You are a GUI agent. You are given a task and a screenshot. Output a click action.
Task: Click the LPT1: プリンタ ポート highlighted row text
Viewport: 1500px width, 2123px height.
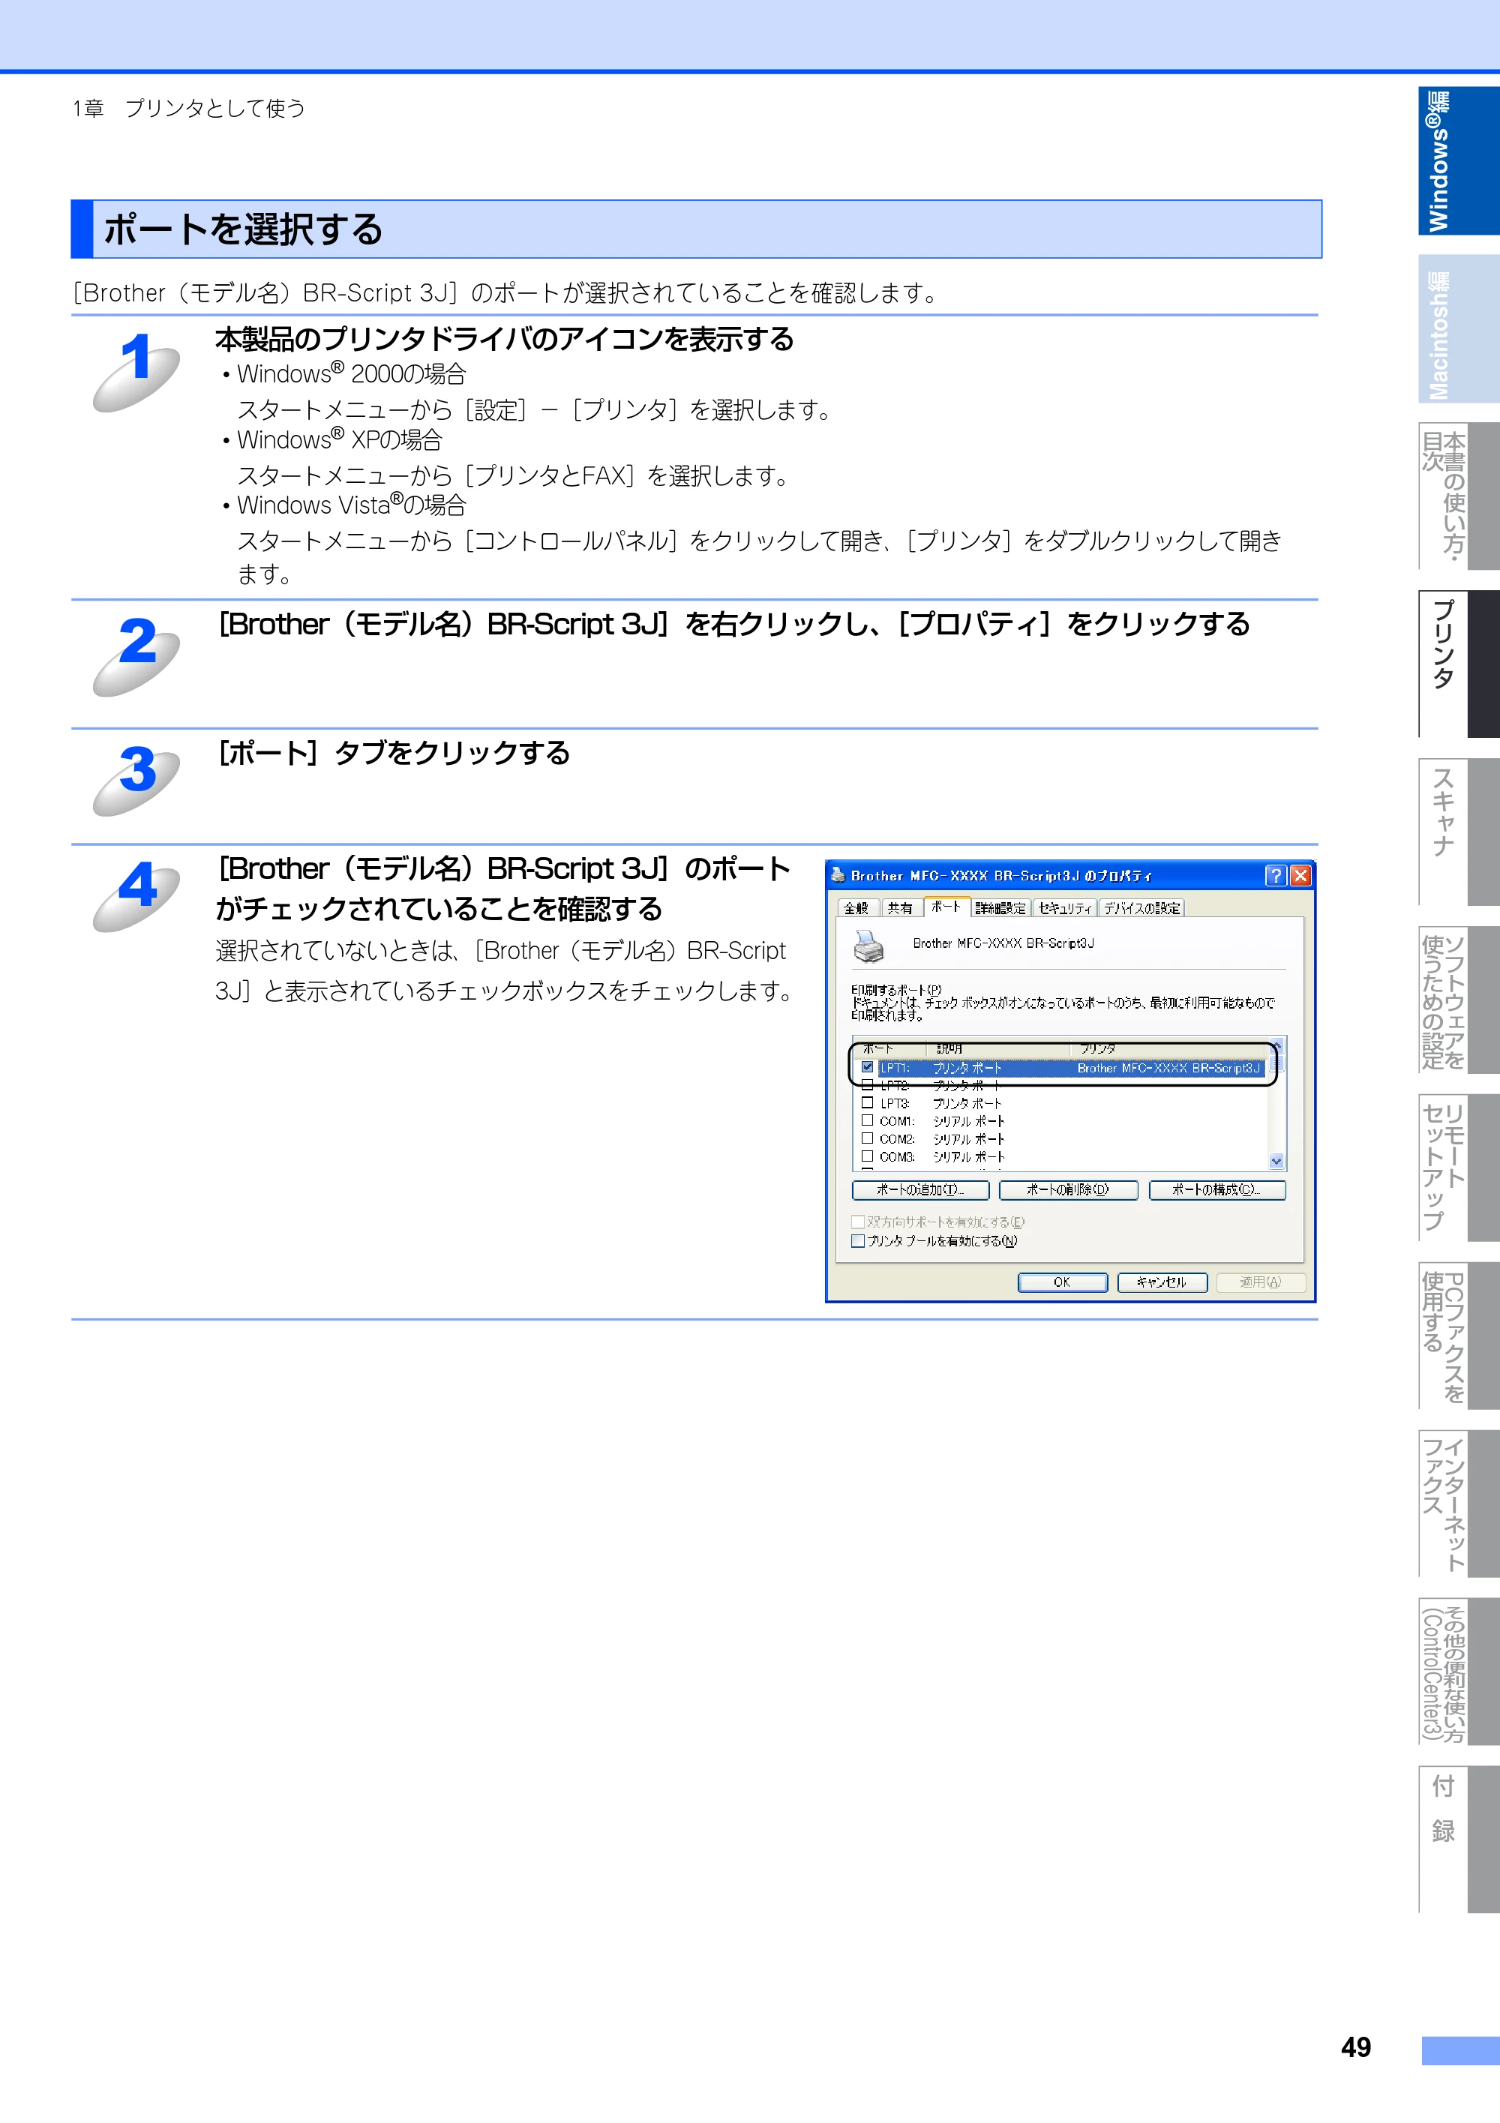[940, 1068]
